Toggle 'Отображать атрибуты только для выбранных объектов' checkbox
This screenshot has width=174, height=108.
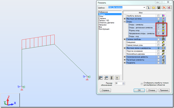(142, 83)
